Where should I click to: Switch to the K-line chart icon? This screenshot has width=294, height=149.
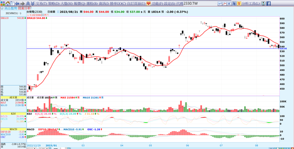229,3
